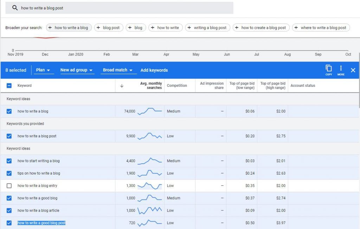The image size is (360, 229).
Task: Click 'how to write a good blog' keyword
Action: click(37, 198)
